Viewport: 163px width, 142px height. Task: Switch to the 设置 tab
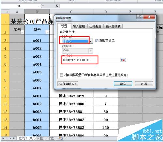[64, 26]
